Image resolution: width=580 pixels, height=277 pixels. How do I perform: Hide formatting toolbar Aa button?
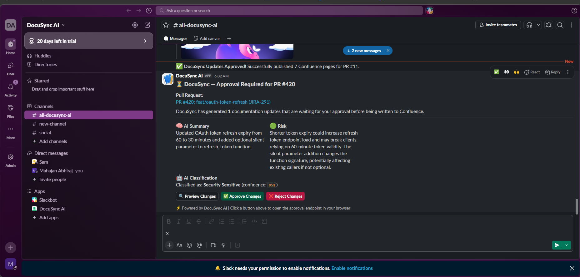(179, 245)
